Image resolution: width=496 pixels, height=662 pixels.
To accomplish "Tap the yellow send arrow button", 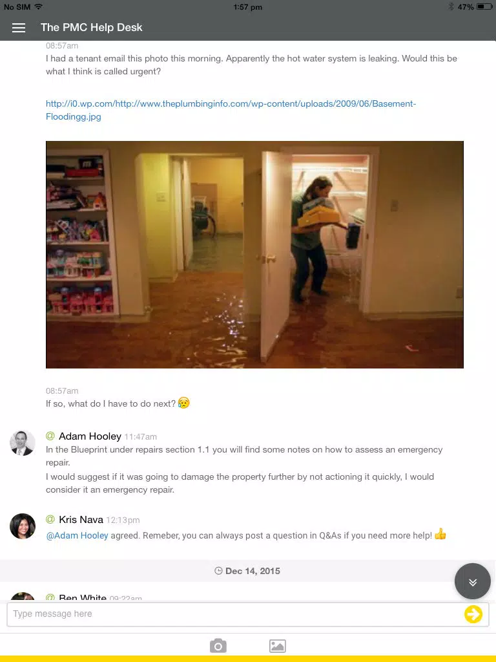I will click(473, 614).
